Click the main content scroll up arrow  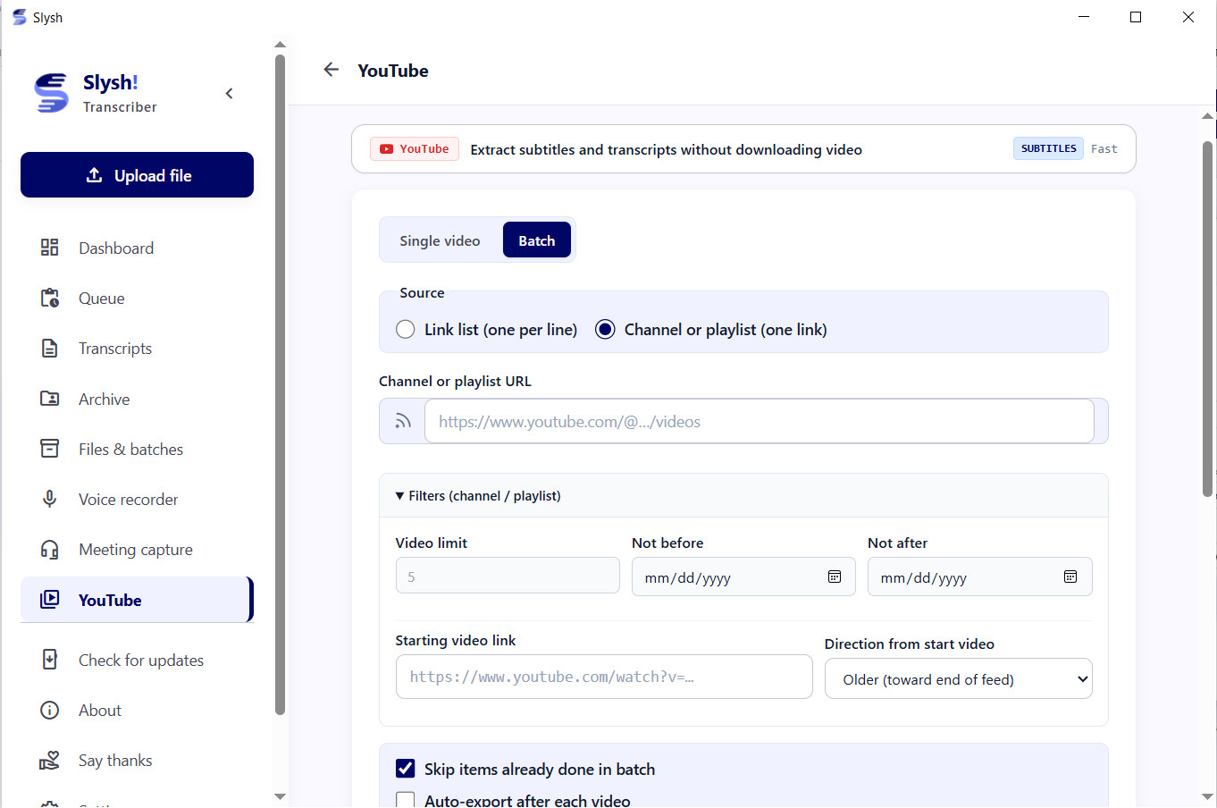click(x=1207, y=115)
